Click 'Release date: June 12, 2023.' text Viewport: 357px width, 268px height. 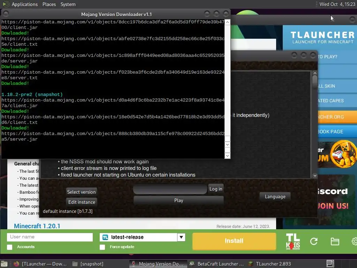243,226
